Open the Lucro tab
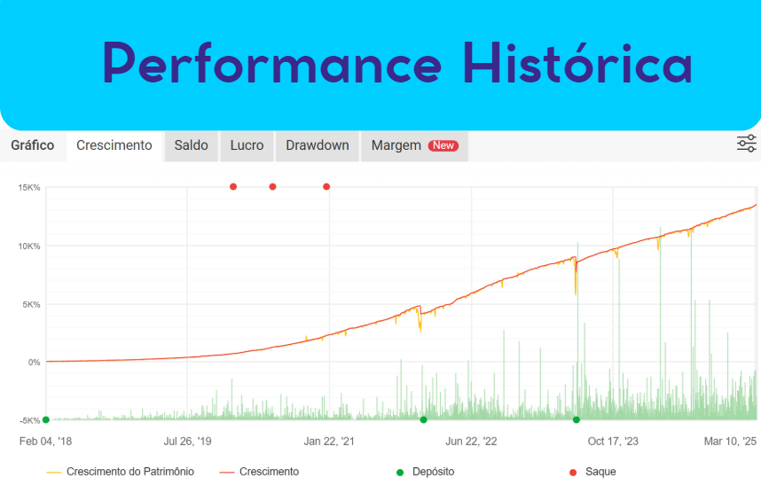 (247, 145)
